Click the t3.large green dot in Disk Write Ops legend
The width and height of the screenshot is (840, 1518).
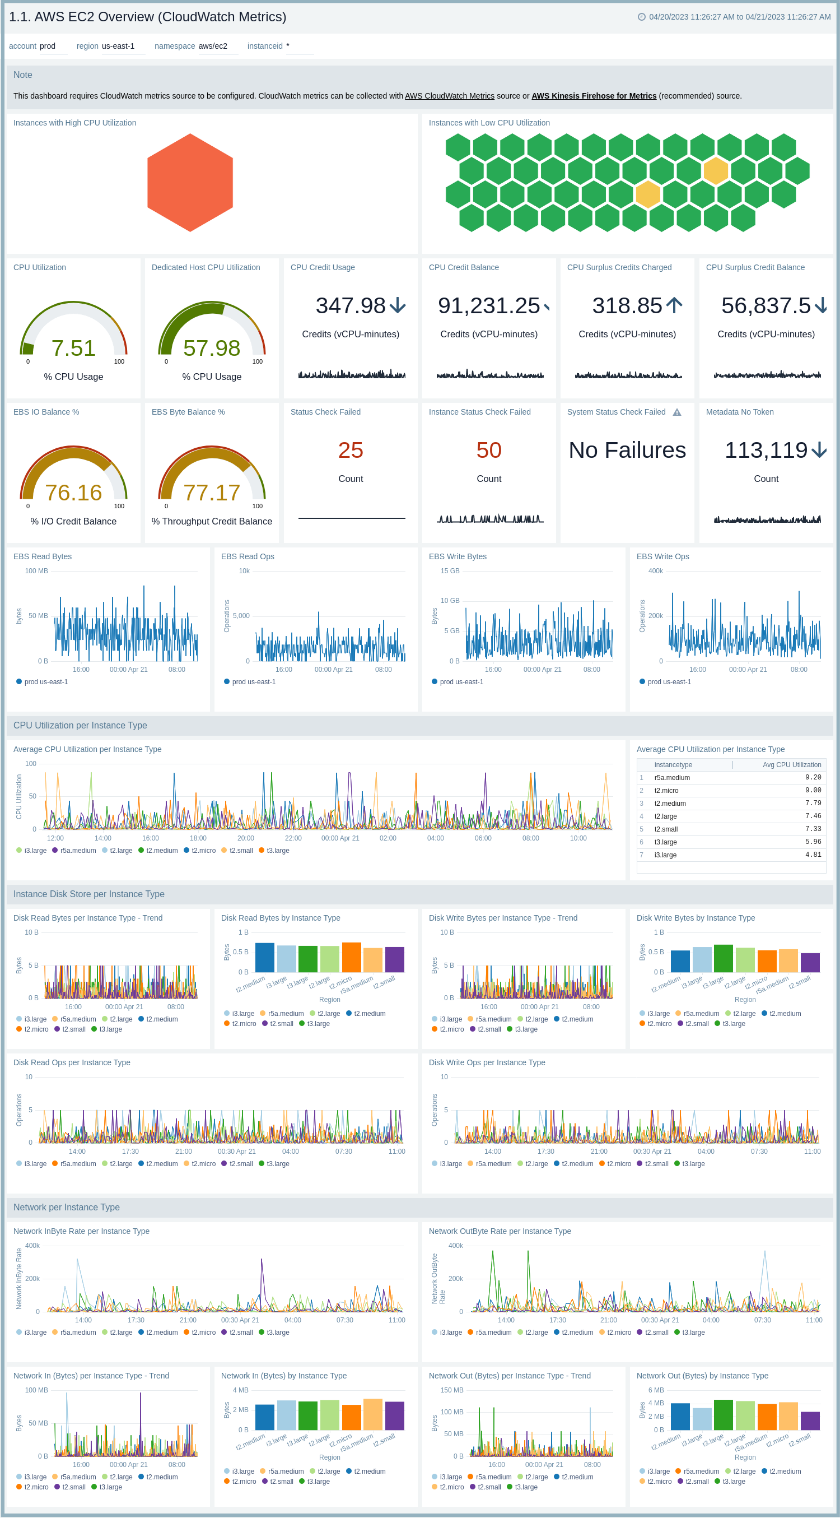click(677, 1164)
